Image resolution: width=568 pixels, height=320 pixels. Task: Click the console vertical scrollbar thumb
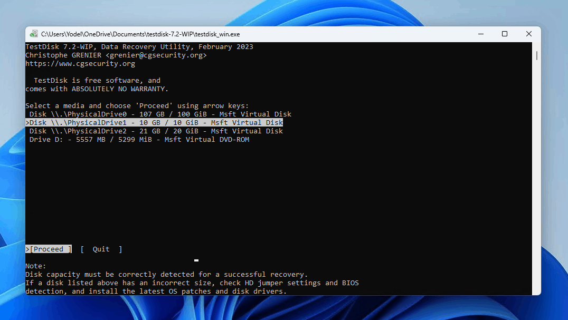536,56
